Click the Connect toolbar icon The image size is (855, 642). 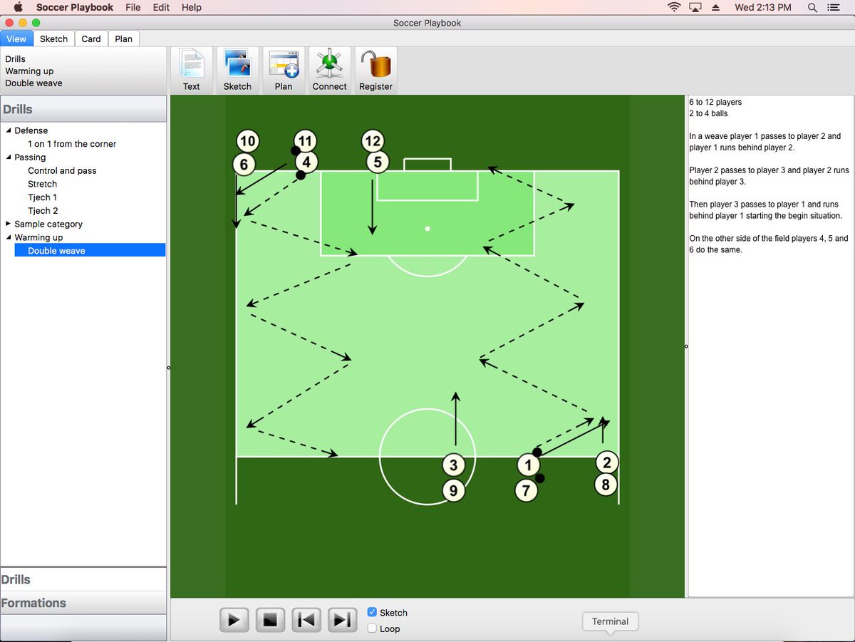coord(329,71)
